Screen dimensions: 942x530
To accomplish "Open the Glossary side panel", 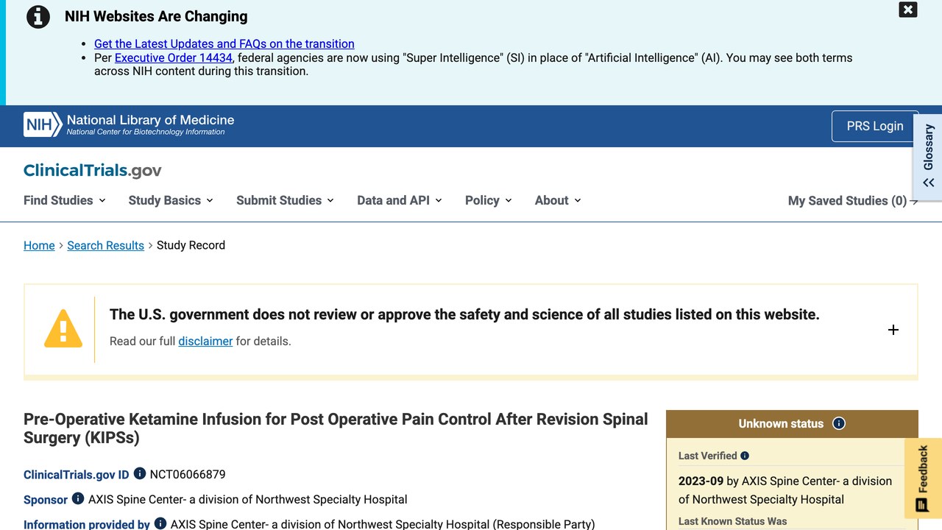I will pos(928,156).
